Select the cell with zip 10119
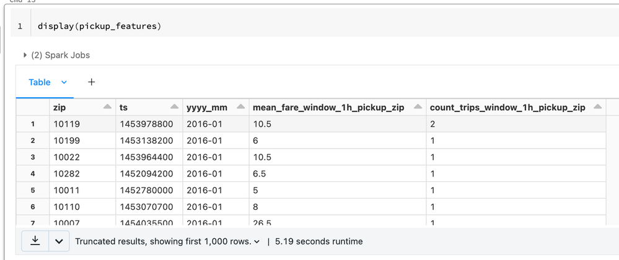The height and width of the screenshot is (260, 619). (x=67, y=124)
